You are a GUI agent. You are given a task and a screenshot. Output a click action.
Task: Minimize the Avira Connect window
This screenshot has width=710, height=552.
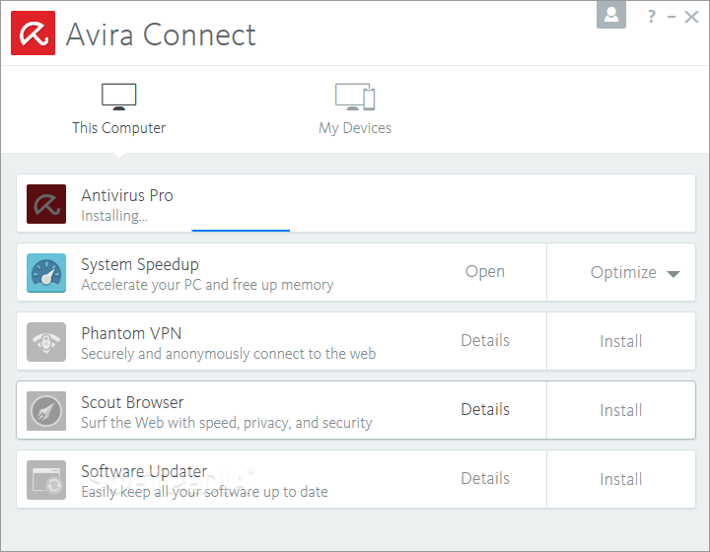672,17
